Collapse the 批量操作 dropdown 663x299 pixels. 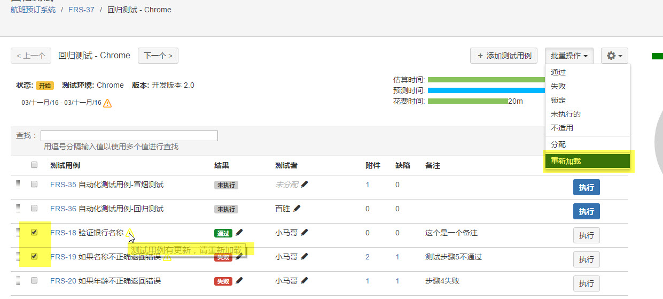[569, 56]
